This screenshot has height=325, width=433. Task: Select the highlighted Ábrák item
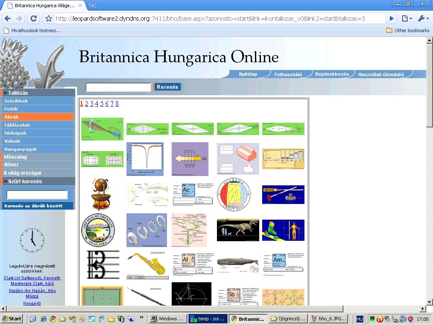point(38,117)
